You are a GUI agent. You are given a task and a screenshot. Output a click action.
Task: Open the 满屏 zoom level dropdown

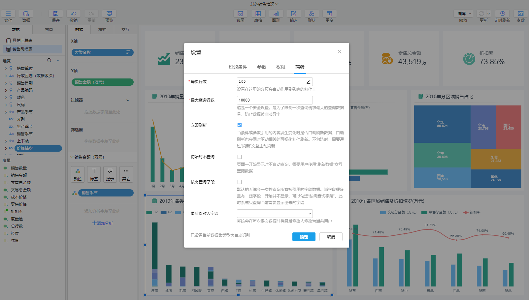click(x=463, y=13)
